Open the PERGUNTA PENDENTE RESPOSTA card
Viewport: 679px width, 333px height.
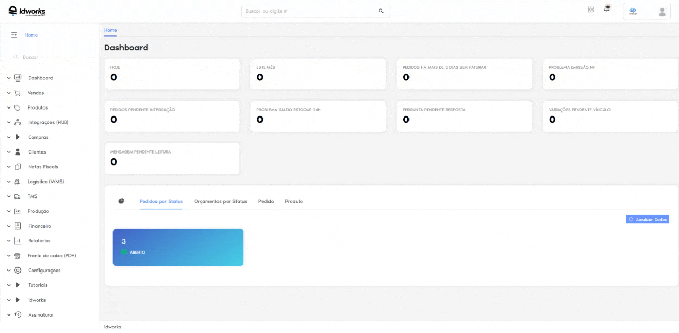(464, 116)
